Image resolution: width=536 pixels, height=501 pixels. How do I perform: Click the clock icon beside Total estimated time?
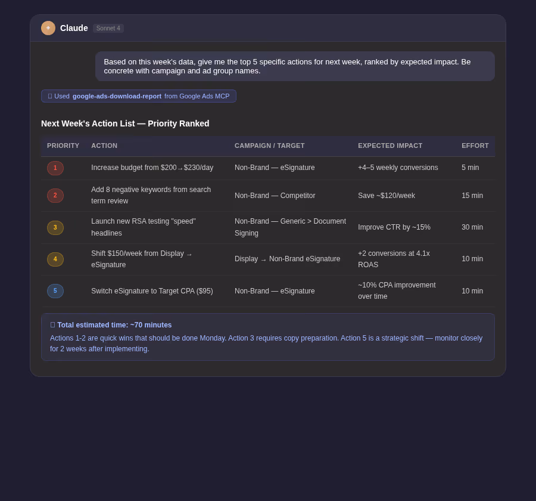point(52,324)
